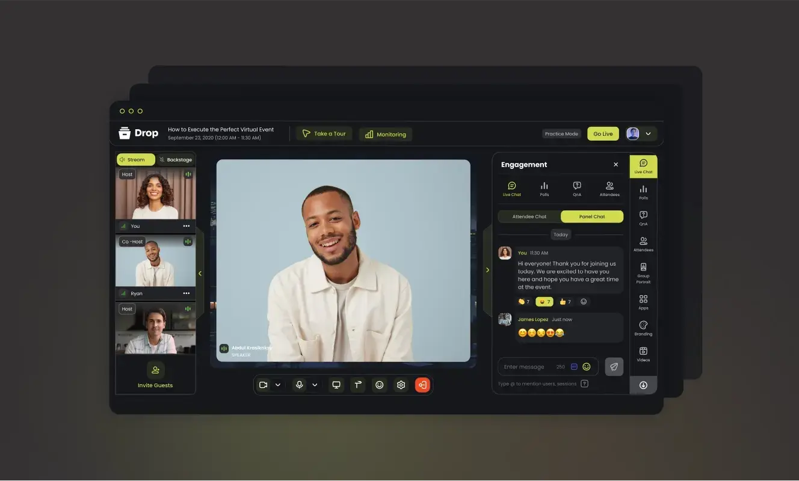Click the Go Live button

[x=603, y=133]
